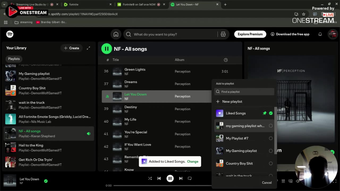
Task: Click New playlist in Add to playlist
Action: (229, 102)
